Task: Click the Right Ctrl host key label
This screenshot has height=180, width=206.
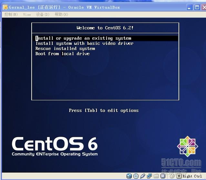Action: coord(192,176)
